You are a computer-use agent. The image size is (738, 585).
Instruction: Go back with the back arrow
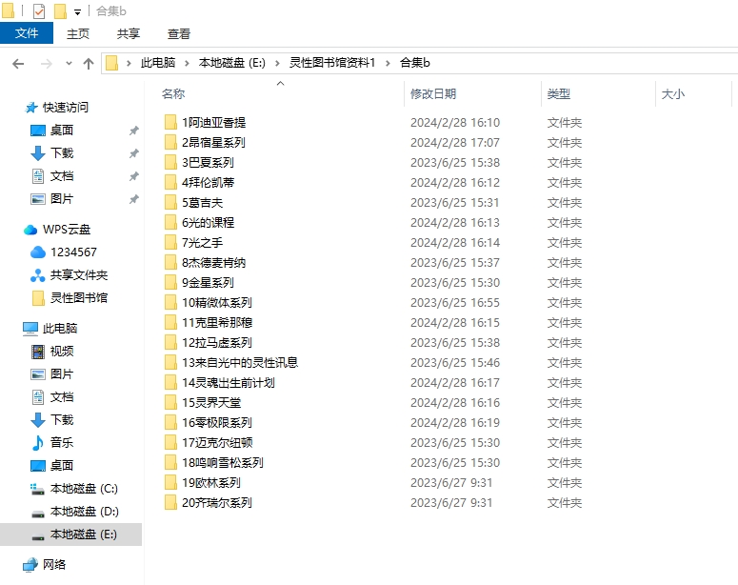(18, 64)
